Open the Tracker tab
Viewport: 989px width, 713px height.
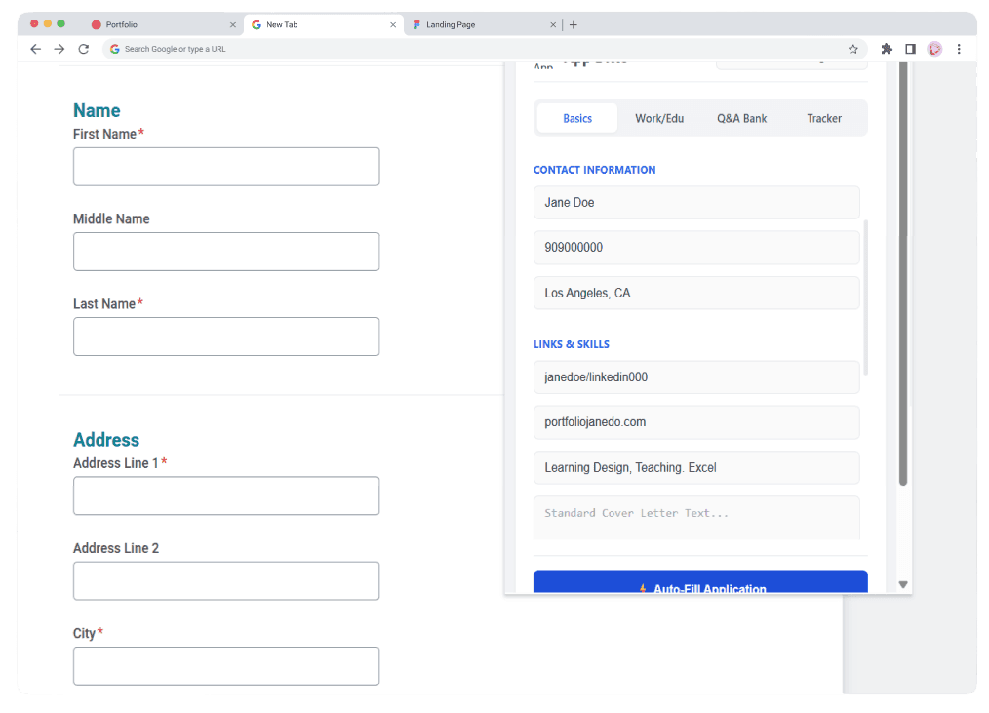[824, 118]
